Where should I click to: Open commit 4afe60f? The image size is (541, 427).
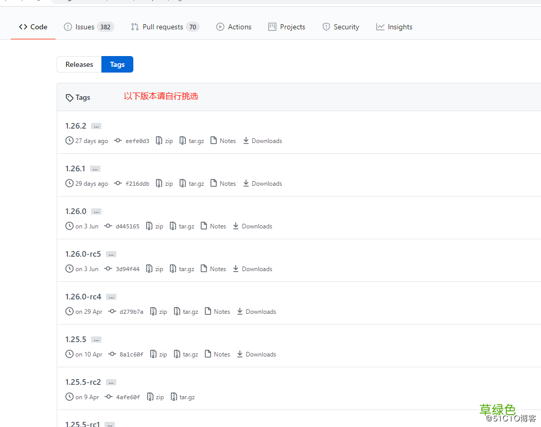pyautogui.click(x=128, y=398)
